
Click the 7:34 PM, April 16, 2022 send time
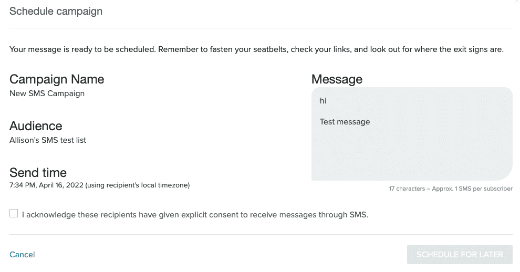46,185
